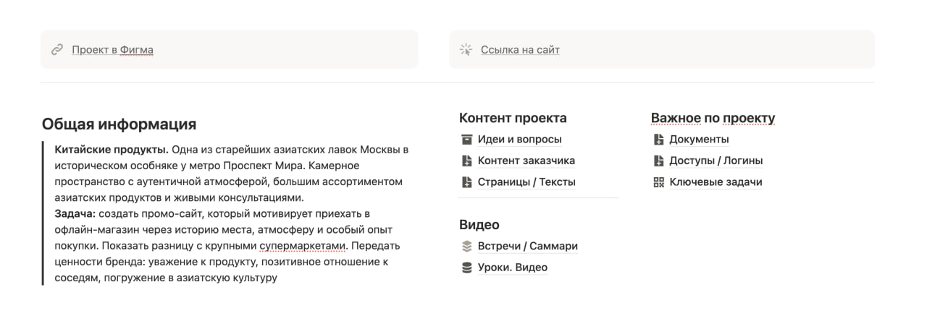Click the Контент проекта heading

click(513, 118)
